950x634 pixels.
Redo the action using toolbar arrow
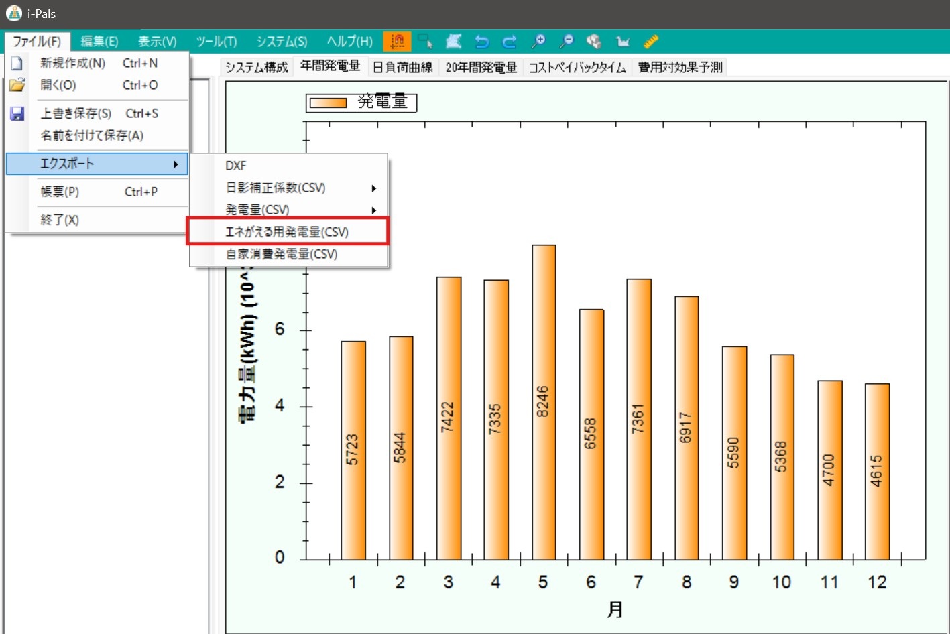tap(510, 42)
